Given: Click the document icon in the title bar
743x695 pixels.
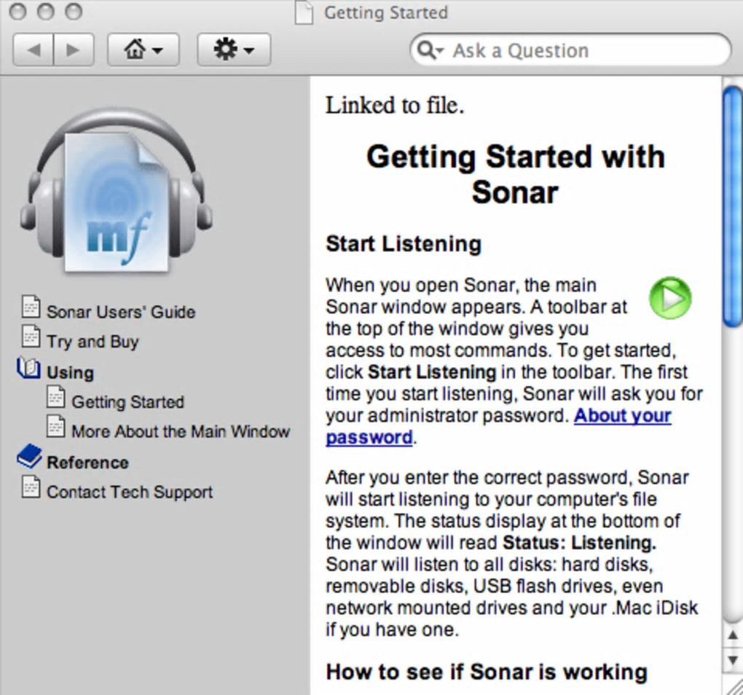Looking at the screenshot, I should tap(304, 12).
